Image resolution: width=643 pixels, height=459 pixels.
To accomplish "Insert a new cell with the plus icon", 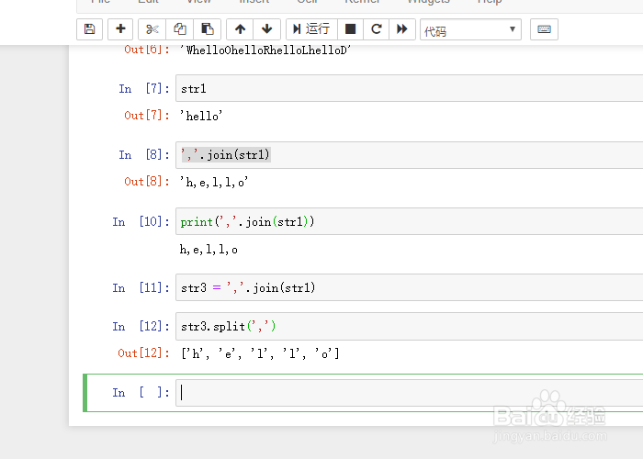I will pos(120,29).
